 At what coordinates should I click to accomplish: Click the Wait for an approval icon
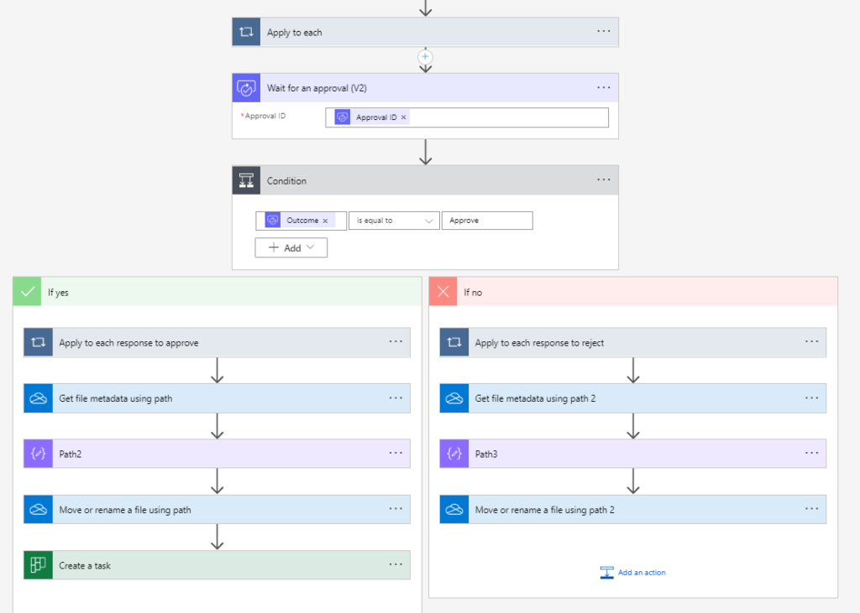click(246, 88)
